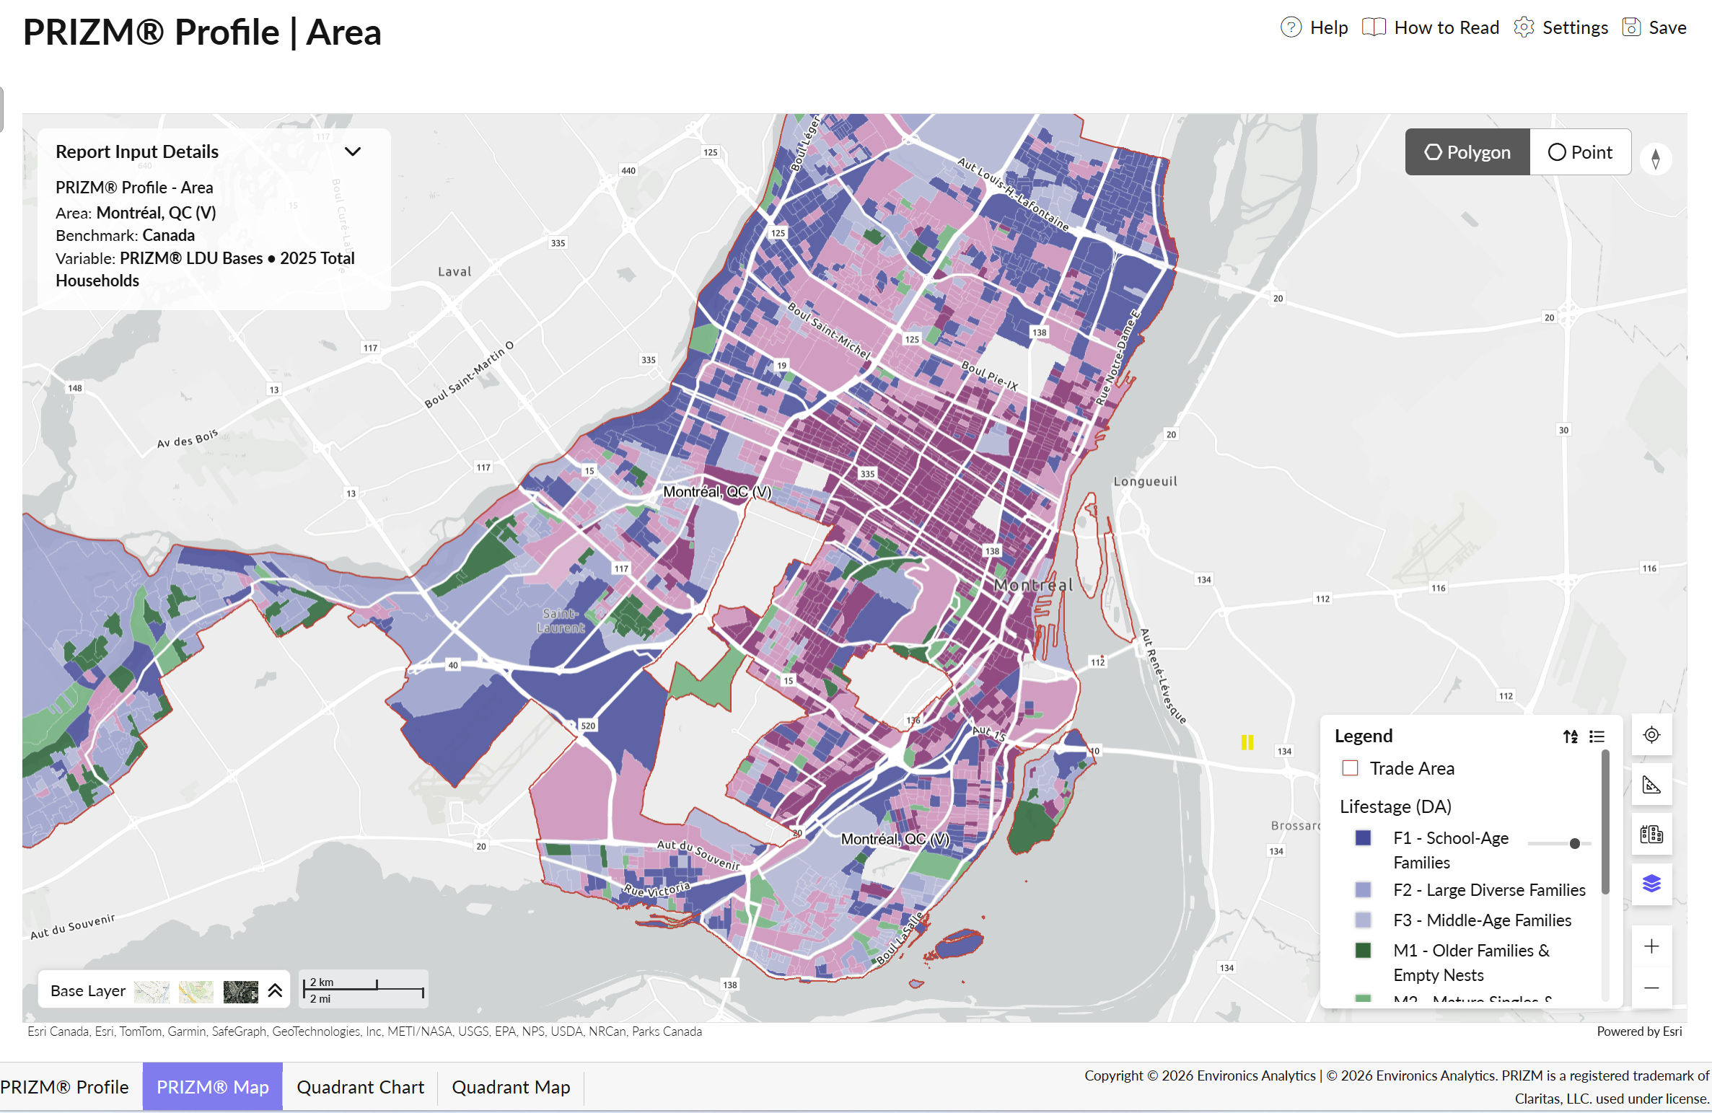The width and height of the screenshot is (1712, 1113).
Task: Choose the satellite imagery base layer thumbnail
Action: (240, 991)
